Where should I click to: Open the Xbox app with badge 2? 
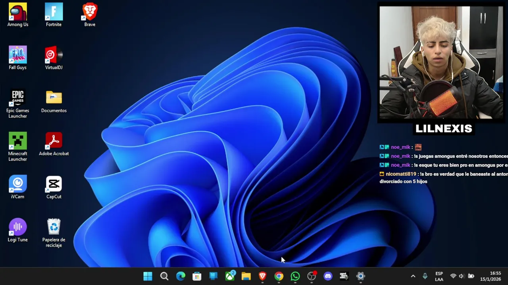(x=230, y=276)
